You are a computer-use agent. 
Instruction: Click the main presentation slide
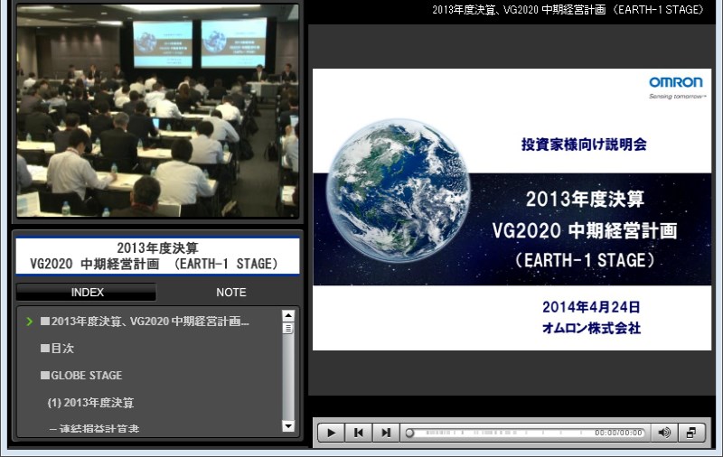click(512, 210)
